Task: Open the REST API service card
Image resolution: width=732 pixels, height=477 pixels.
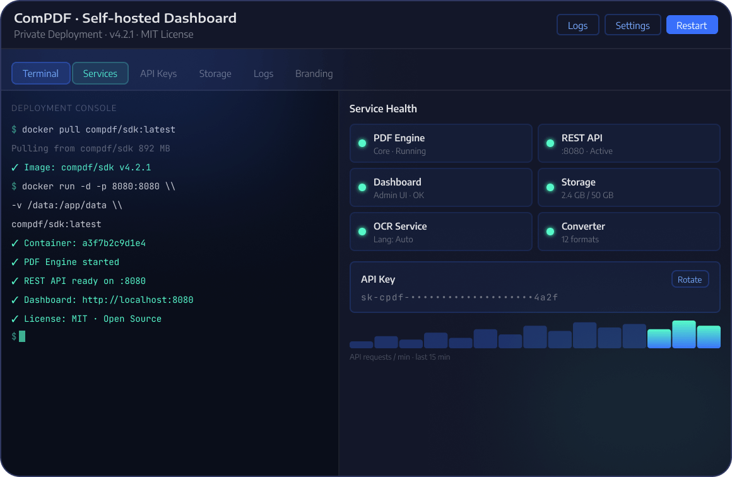Action: [x=629, y=143]
